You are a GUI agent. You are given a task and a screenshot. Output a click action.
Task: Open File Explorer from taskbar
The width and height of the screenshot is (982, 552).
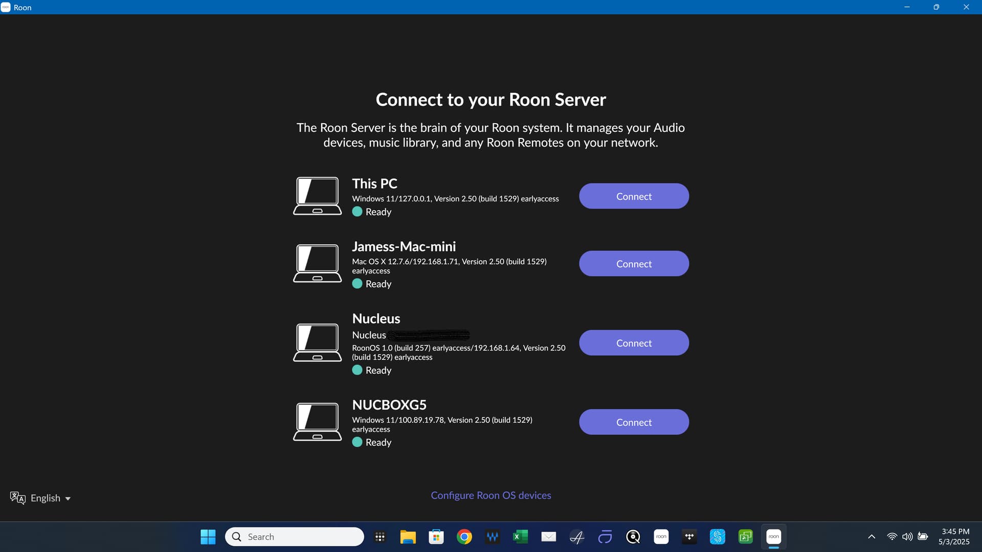pyautogui.click(x=408, y=537)
